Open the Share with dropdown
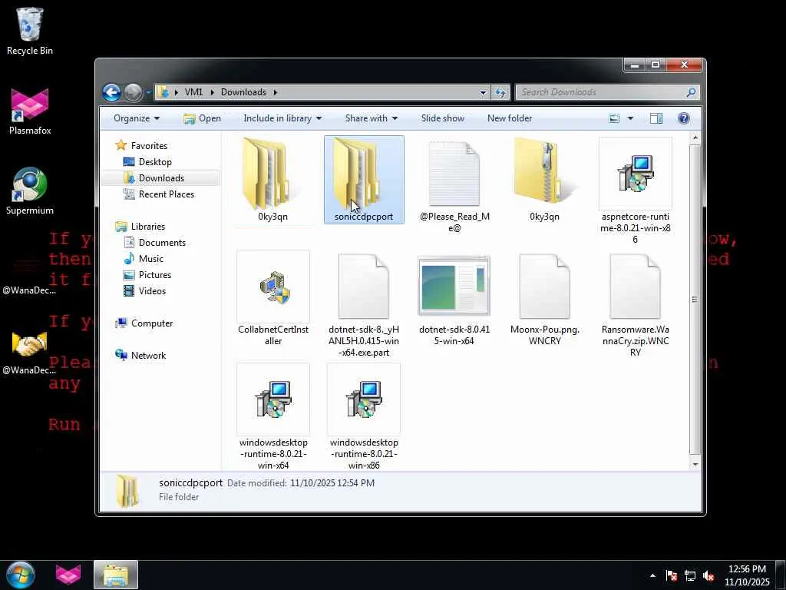786x590 pixels. pyautogui.click(x=371, y=118)
